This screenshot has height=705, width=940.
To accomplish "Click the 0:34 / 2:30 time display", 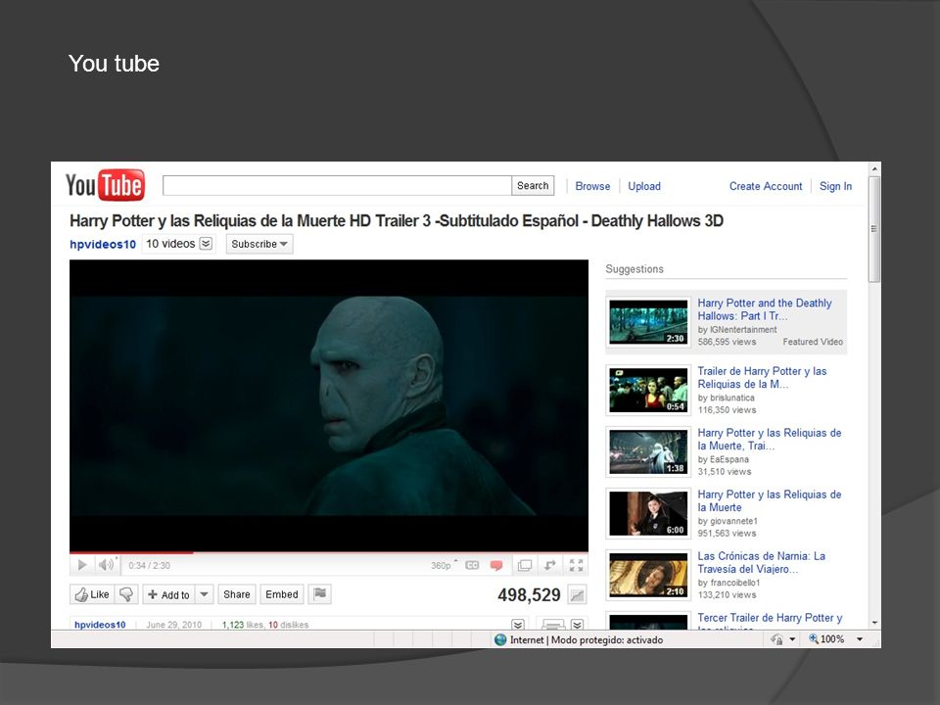I will coord(149,565).
